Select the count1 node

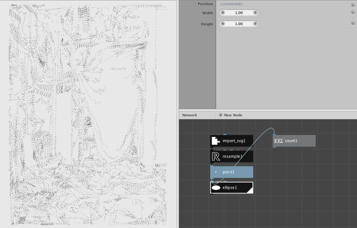pyautogui.click(x=294, y=140)
